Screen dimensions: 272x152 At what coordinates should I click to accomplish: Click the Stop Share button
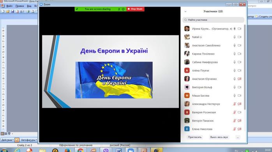[135, 9]
